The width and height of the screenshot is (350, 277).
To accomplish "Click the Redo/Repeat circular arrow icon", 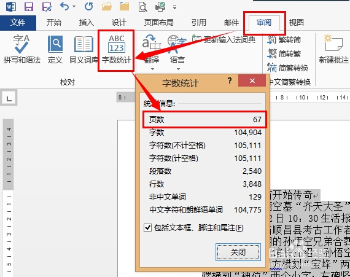I will point(89,7).
